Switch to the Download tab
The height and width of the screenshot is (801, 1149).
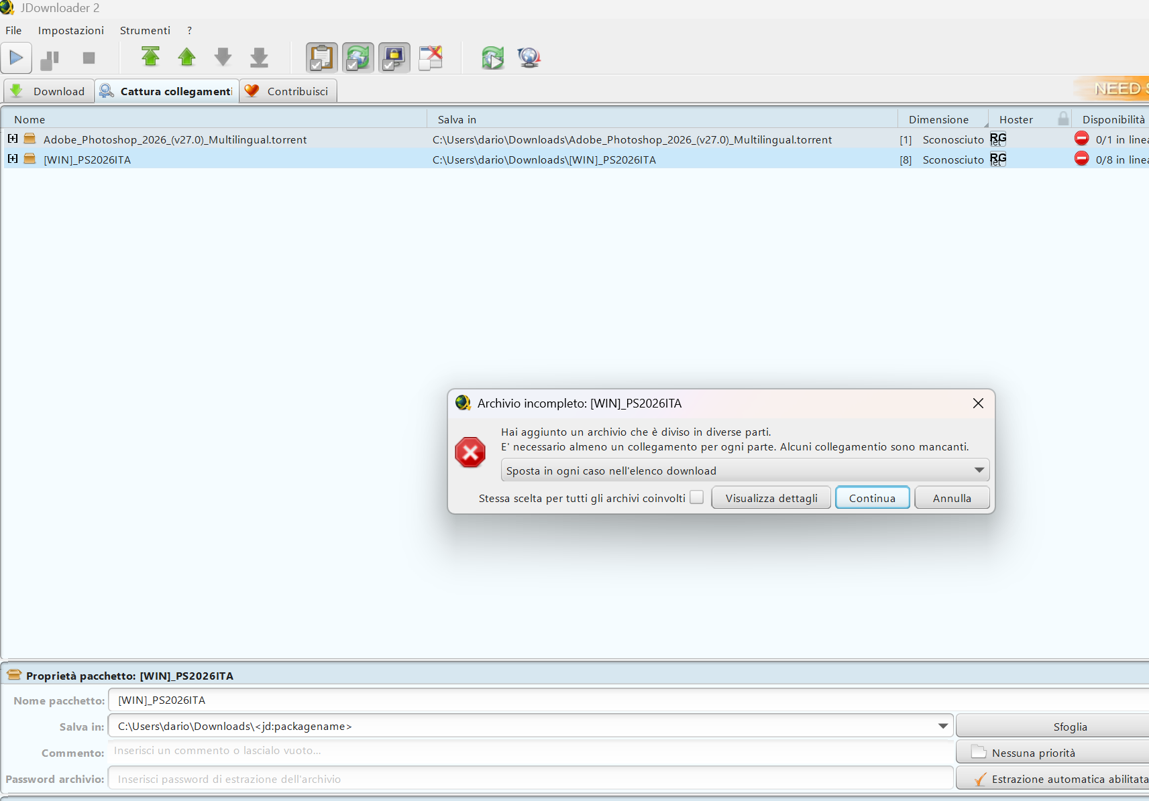click(49, 91)
